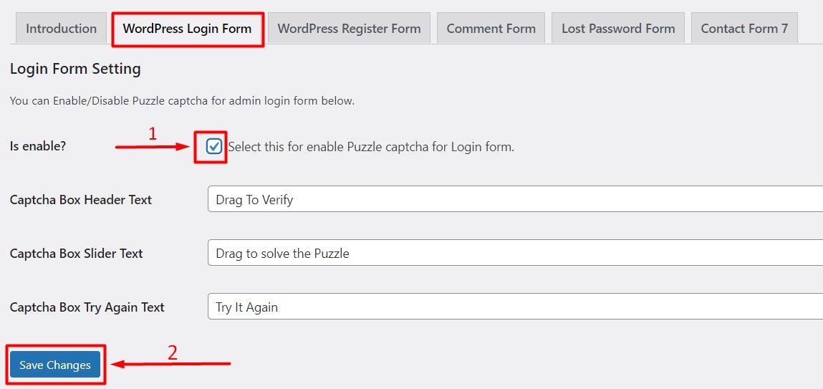Click the 'Login Form Setting' heading
The height and width of the screenshot is (389, 823).
(x=75, y=69)
